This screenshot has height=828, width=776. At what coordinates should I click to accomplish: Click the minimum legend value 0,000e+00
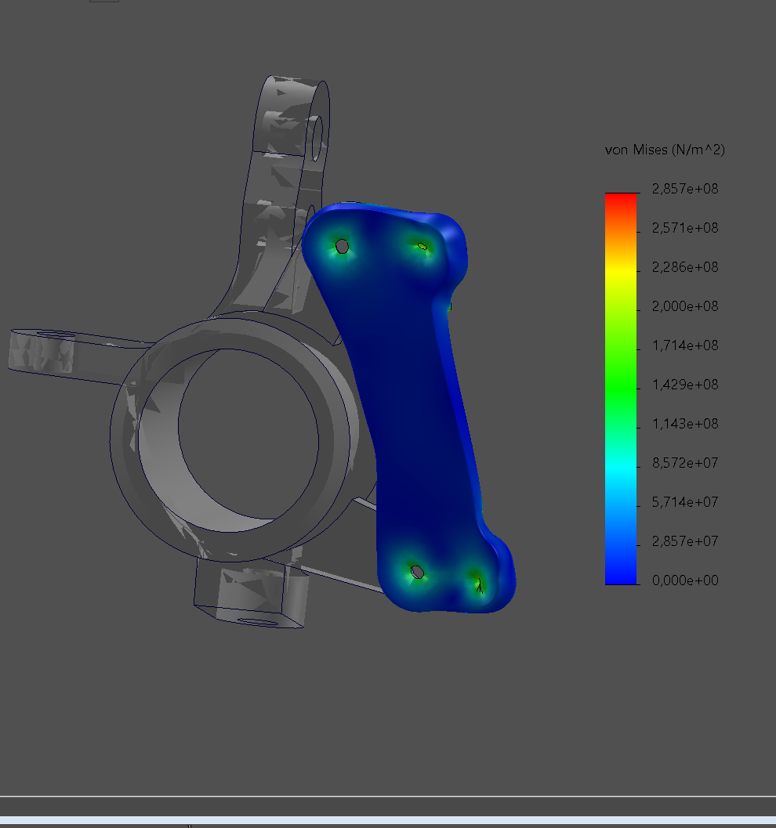(x=685, y=580)
